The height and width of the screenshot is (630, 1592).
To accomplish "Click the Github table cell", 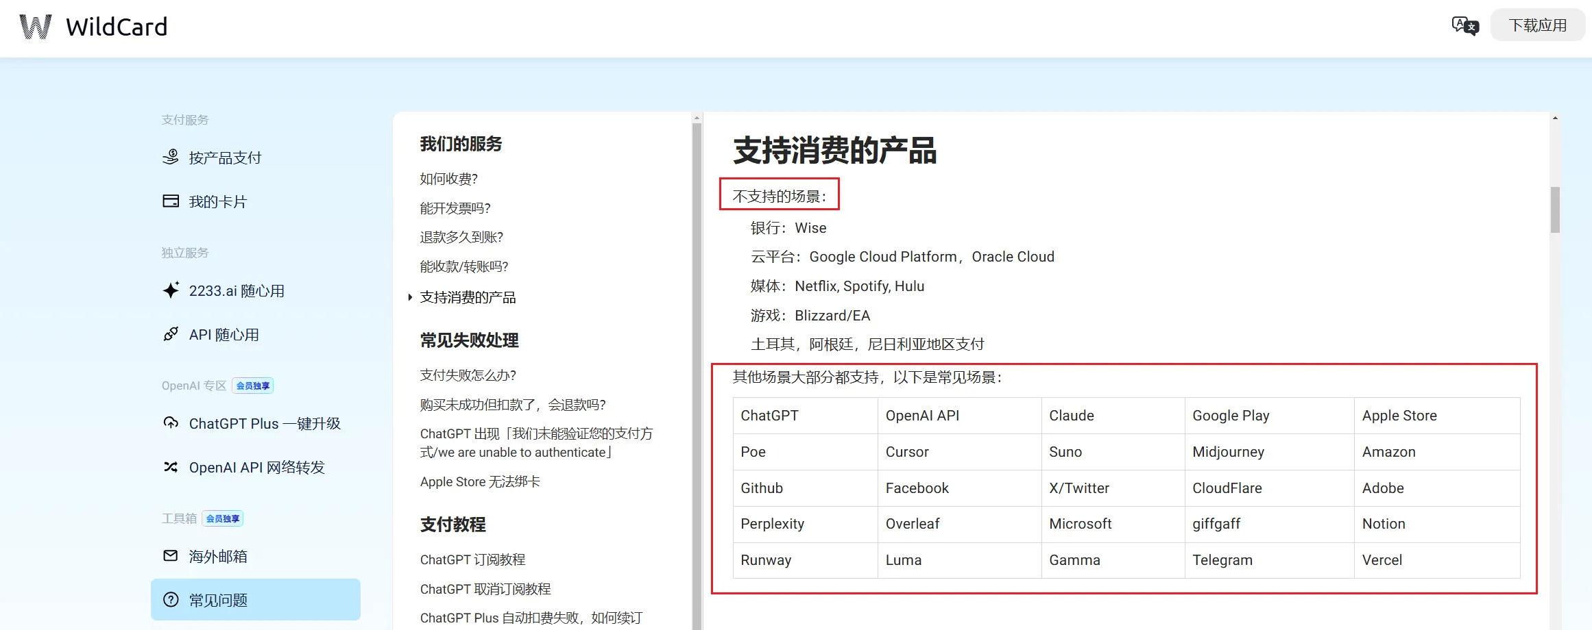I will point(806,488).
